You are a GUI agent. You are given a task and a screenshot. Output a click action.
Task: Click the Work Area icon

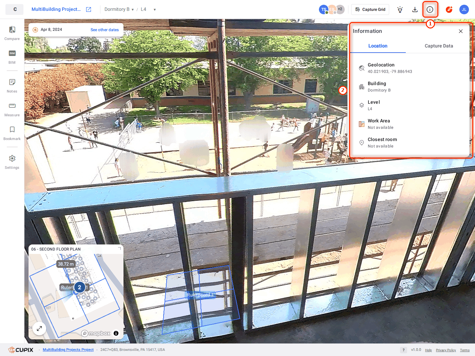pos(362,124)
